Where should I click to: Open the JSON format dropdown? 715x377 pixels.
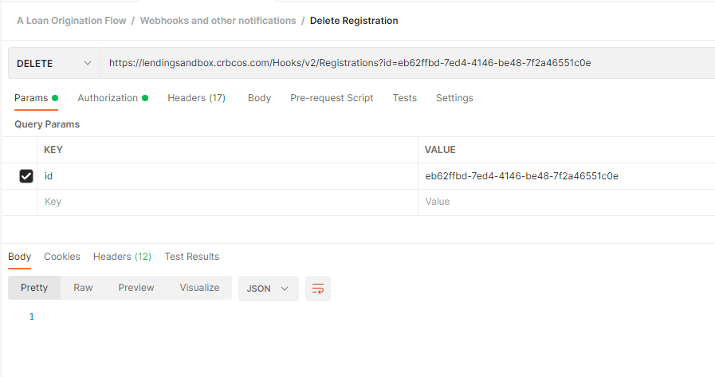coord(268,289)
